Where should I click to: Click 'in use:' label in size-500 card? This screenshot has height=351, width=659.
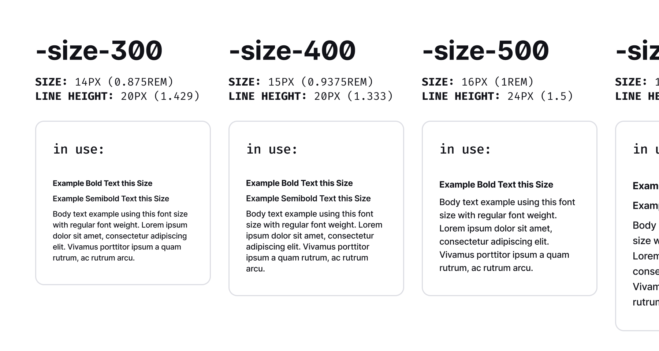tap(465, 149)
